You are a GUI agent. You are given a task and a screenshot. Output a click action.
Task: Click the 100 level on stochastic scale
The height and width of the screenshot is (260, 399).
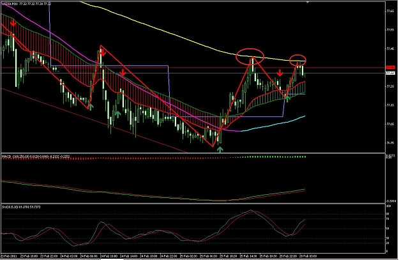tap(389, 206)
